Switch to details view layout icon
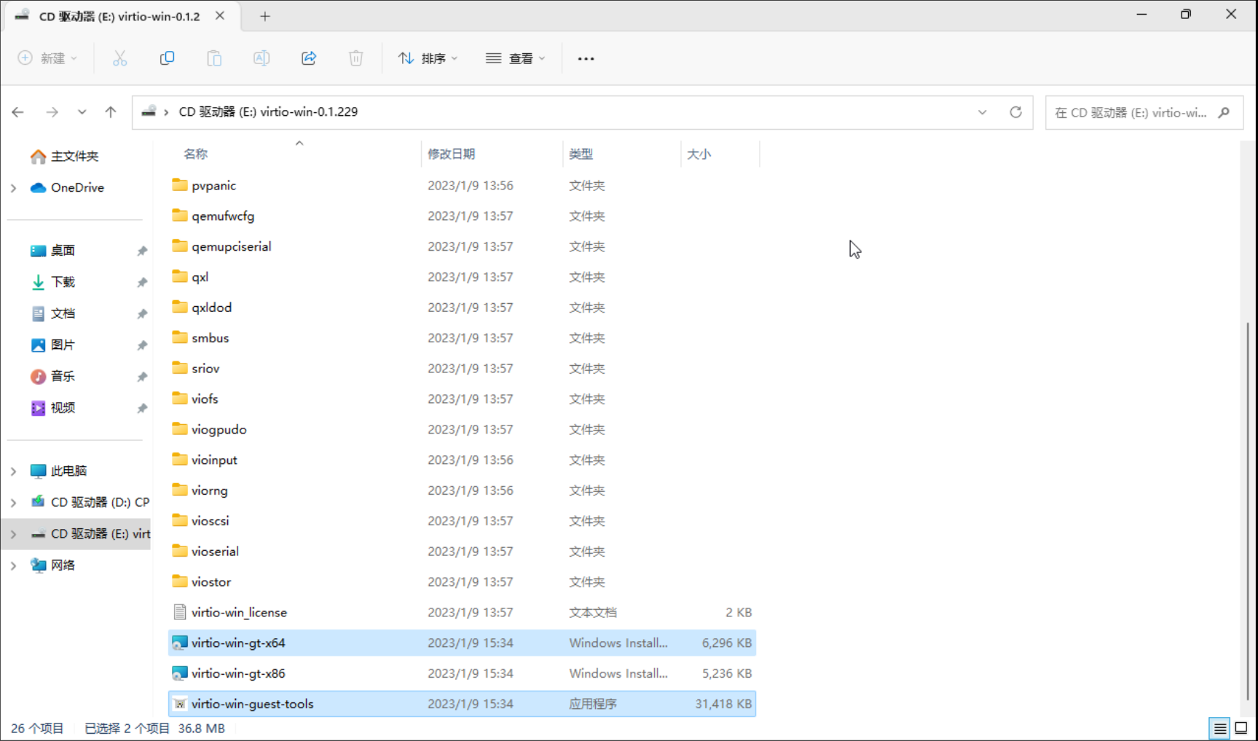 (x=1219, y=728)
